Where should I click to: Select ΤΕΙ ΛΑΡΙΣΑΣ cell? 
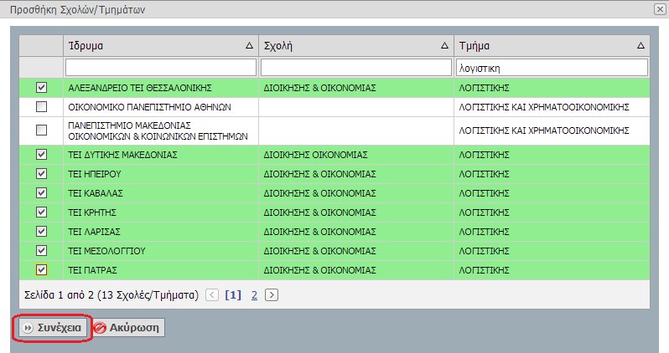click(161, 231)
